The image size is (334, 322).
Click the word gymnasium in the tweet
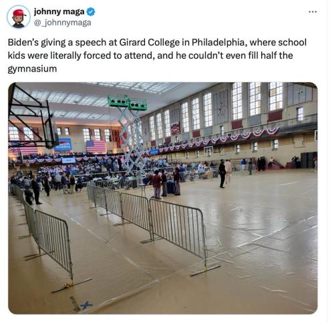click(x=32, y=69)
